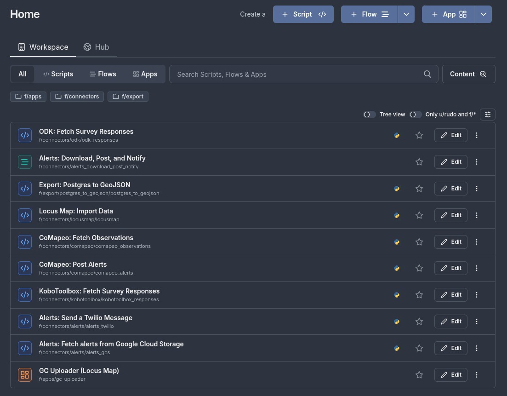The height and width of the screenshot is (396, 507).
Task: Open three-dot menu for CoMapeo: Post Alerts
Action: click(477, 268)
